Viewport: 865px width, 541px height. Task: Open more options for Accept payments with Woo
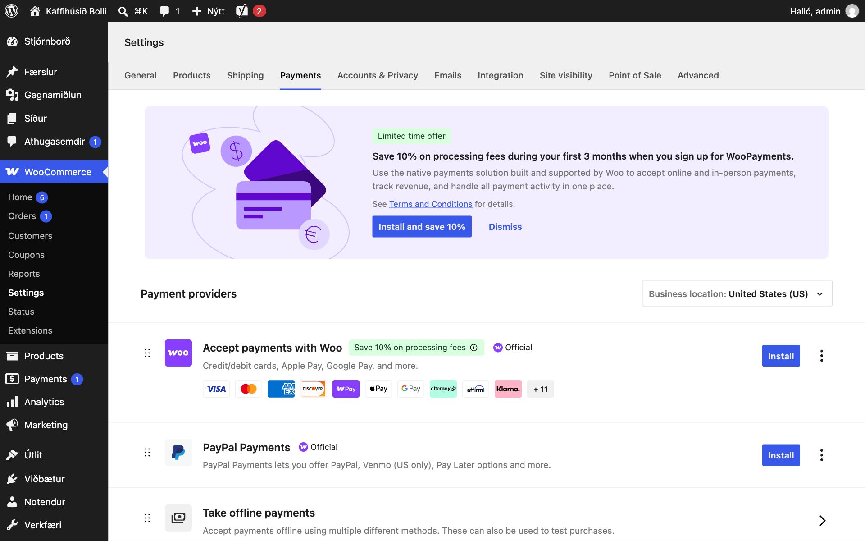click(822, 356)
